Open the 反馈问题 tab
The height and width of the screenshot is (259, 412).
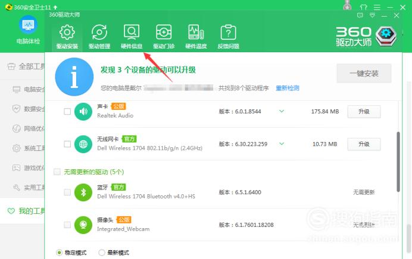point(228,37)
